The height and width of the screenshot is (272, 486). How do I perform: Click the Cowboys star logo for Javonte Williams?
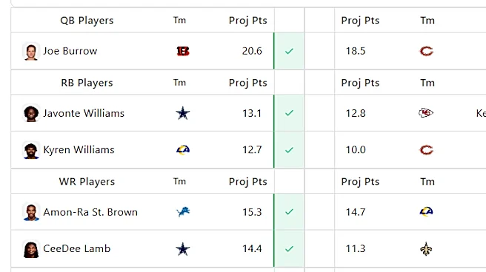183,113
